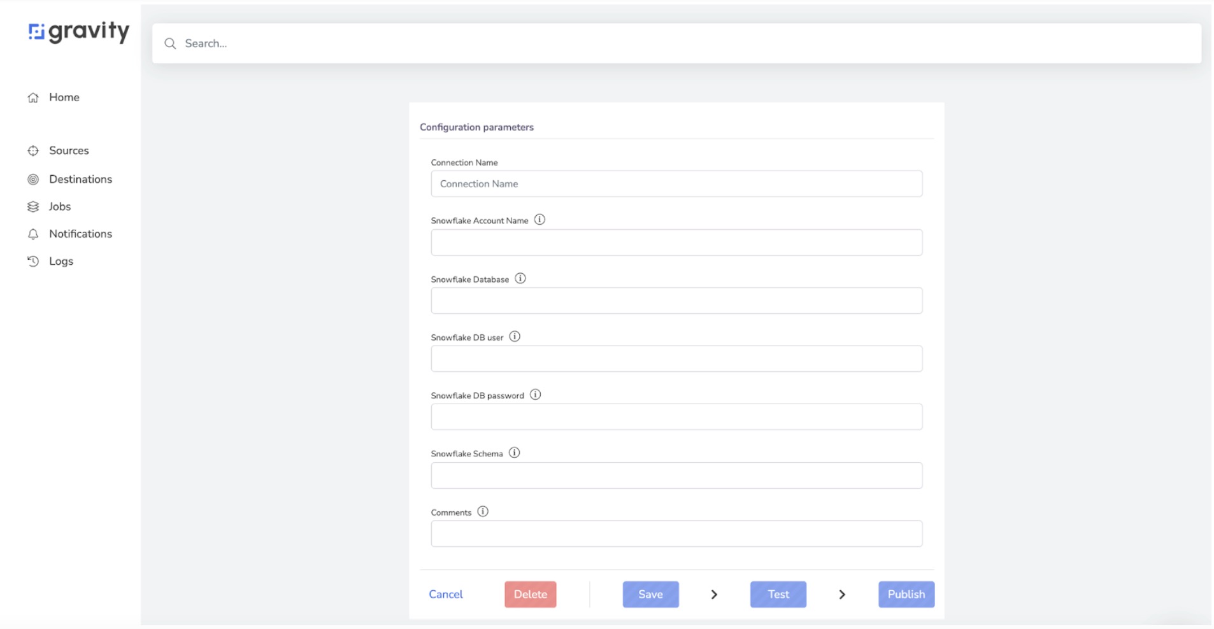
Task: Click inside the Connection Name field
Action: (676, 183)
